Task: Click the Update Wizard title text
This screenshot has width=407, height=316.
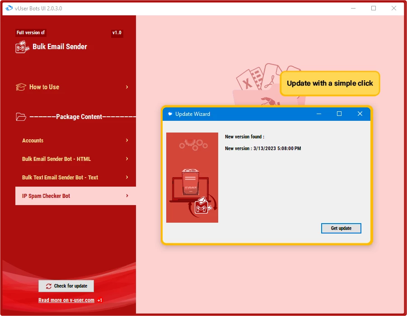Action: pos(192,114)
